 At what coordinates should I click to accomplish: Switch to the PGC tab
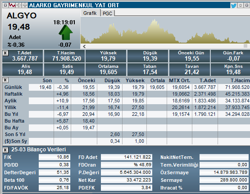click(107, 13)
